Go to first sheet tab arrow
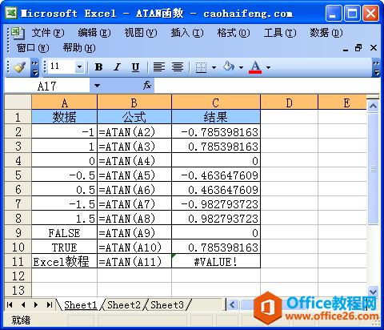Viewport: 384px width, 330px height. click(10, 304)
